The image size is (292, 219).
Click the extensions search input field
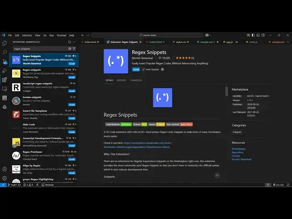click(40, 49)
